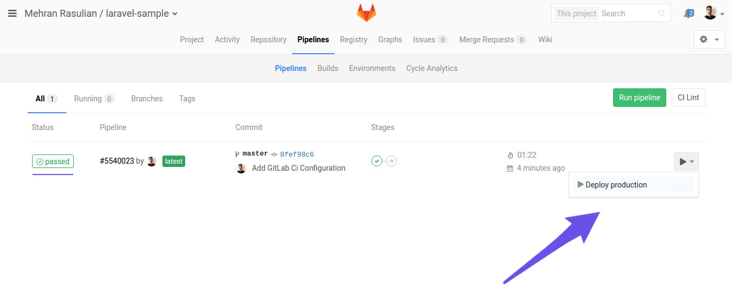Click the passed status badge
732x297 pixels.
pos(53,162)
